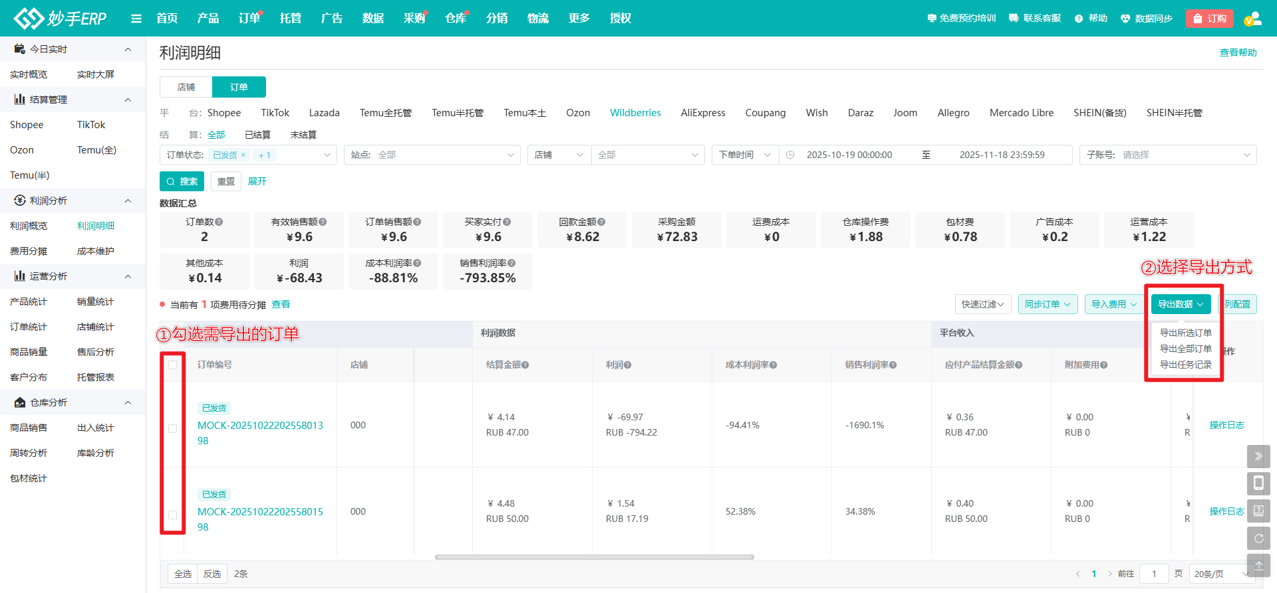
Task: Open the floating help manual book icon
Action: [x=1258, y=511]
